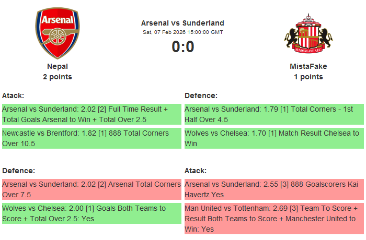
Task: Click the 0:0 match score
Action: tap(182, 47)
